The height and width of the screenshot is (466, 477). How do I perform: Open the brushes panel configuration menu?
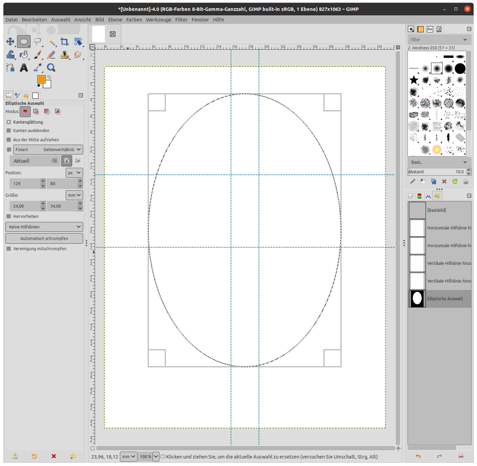pyautogui.click(x=469, y=29)
